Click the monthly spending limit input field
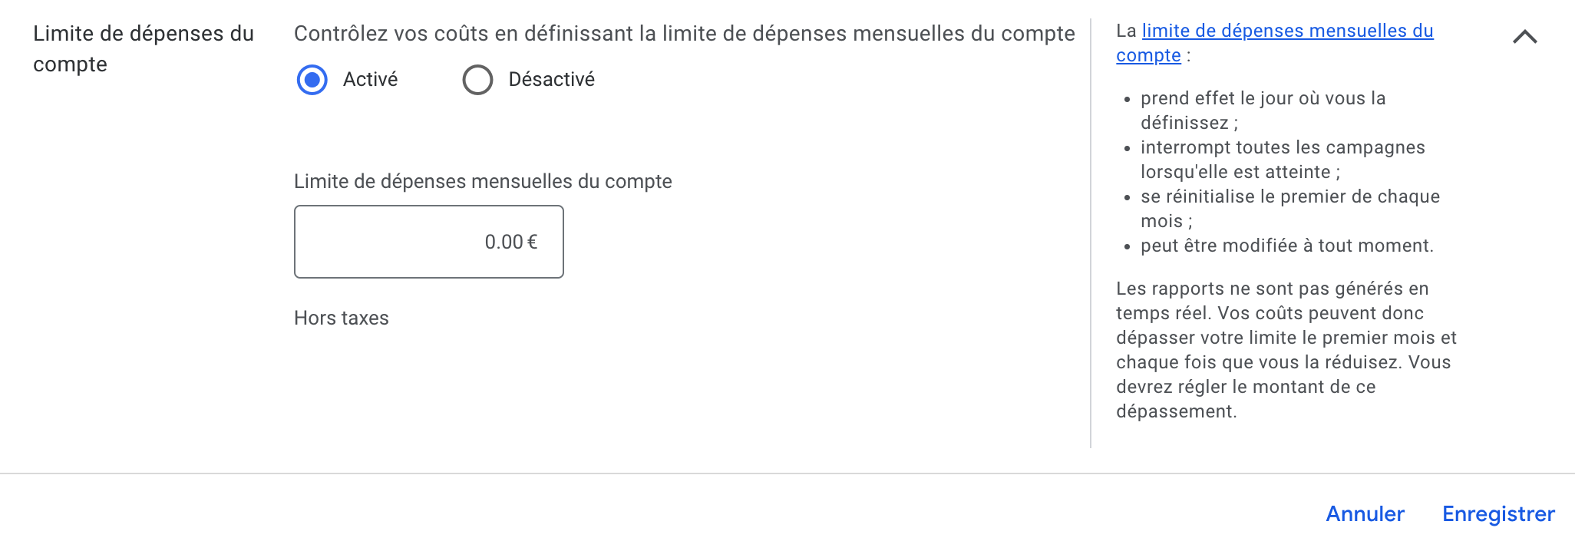 (x=428, y=242)
